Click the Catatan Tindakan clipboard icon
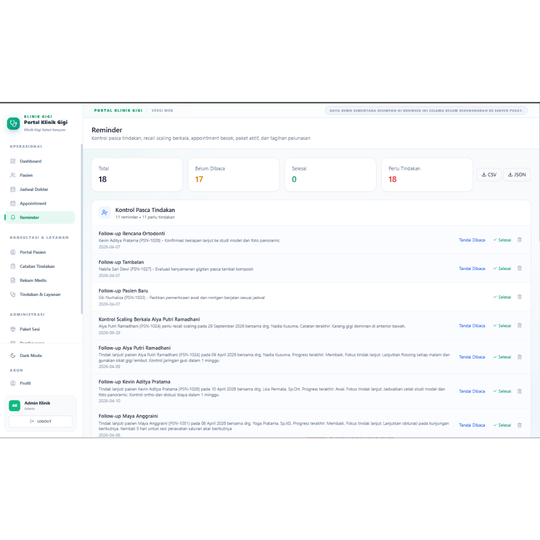Viewport: 540px width, 540px height. 13,266
